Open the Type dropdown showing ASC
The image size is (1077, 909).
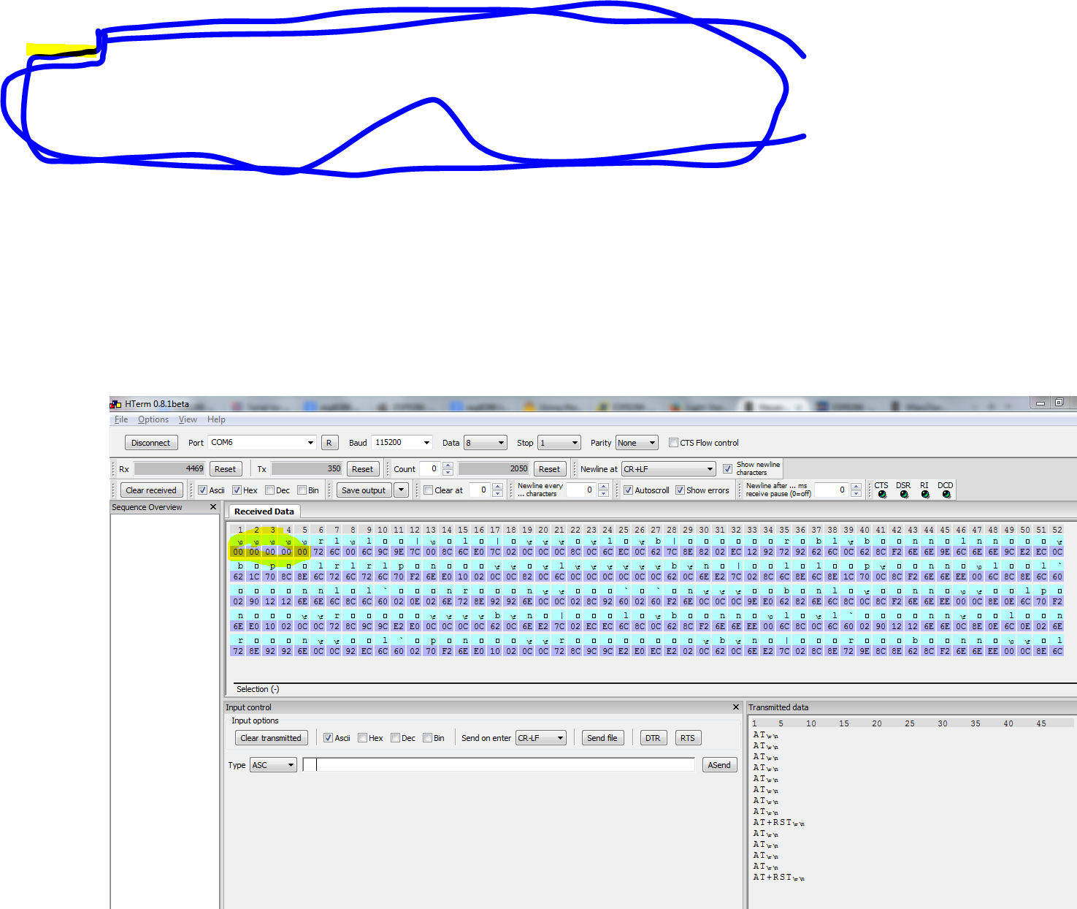point(273,765)
